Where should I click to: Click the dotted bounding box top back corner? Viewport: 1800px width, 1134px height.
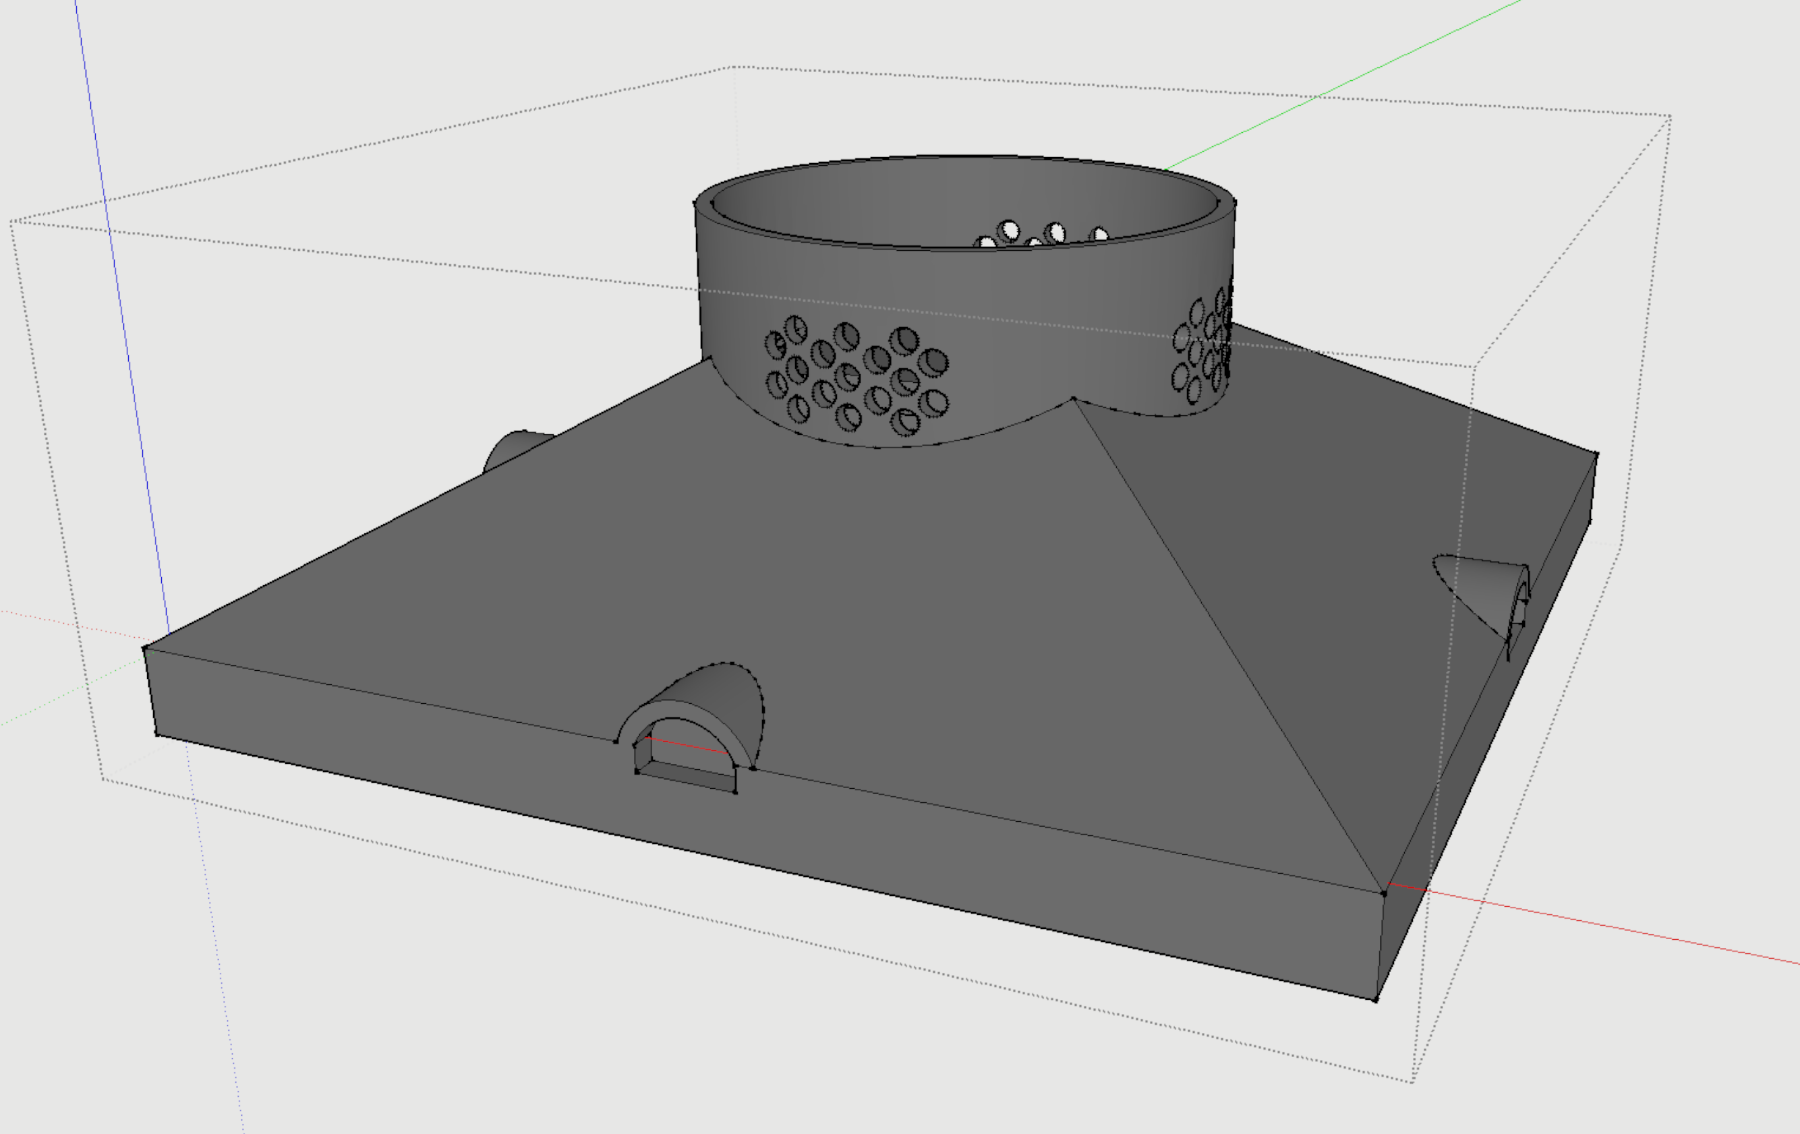[733, 67]
